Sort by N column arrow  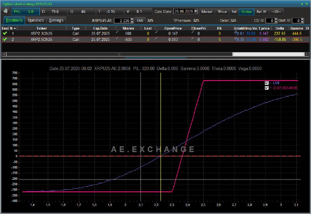click(15, 28)
